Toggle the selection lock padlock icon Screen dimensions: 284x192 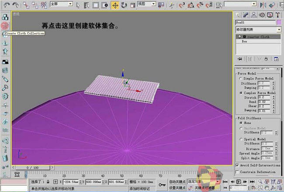[x=48, y=182]
